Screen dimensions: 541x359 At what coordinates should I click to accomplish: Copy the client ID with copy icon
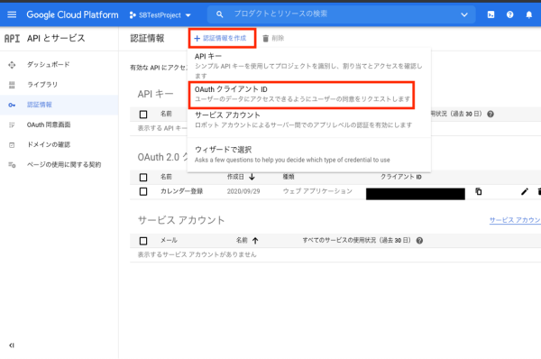[x=479, y=191]
